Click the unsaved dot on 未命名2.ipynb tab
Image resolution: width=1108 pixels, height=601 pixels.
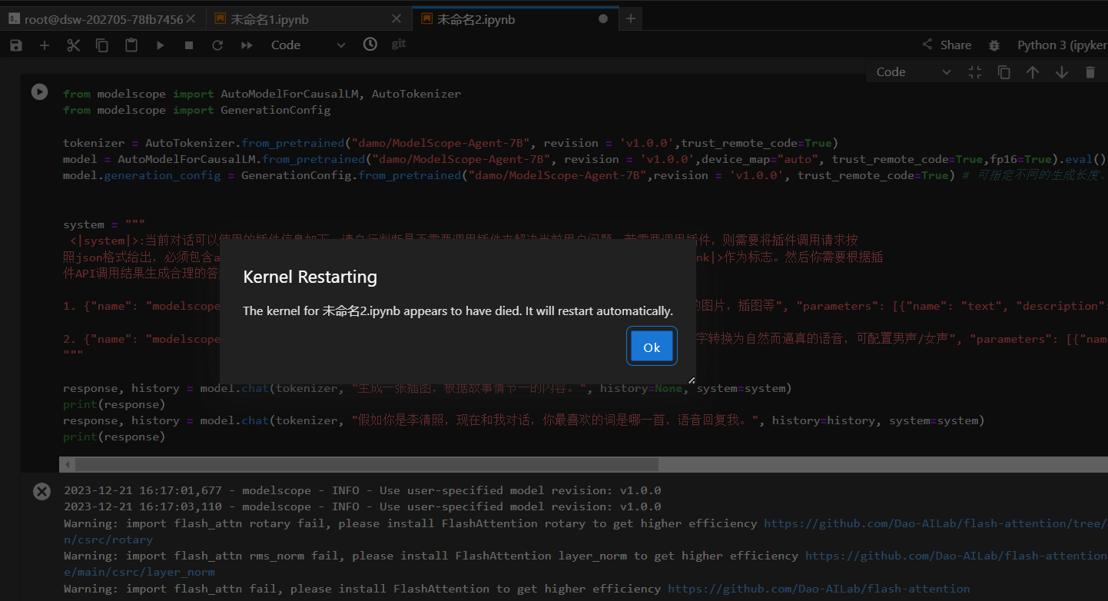tap(603, 19)
